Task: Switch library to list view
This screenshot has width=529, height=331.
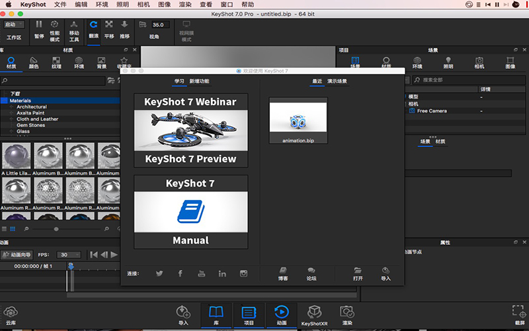Action: pyautogui.click(x=5, y=229)
